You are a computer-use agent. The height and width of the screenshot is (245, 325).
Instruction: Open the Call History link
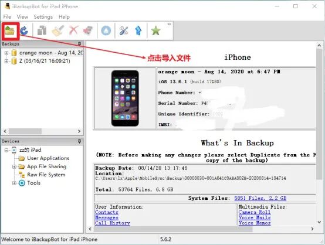[x=112, y=223]
